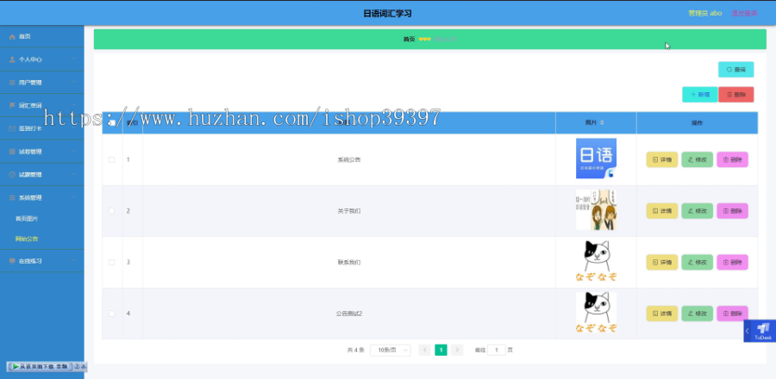Screen dimensions: 776x379
Task: Click the home icon beside 首页
Action: pyautogui.click(x=12, y=37)
